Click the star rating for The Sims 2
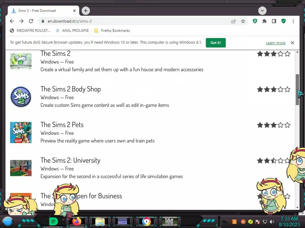The image size is (305, 228). (274, 54)
